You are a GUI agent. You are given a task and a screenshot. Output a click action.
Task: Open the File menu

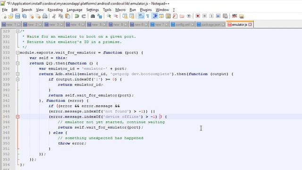5,10
